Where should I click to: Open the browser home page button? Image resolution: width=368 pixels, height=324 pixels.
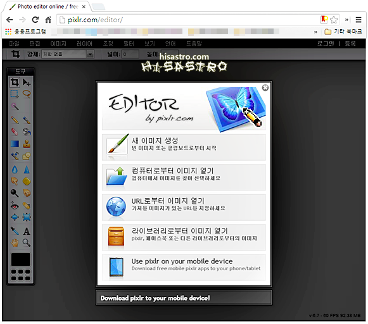(x=48, y=20)
